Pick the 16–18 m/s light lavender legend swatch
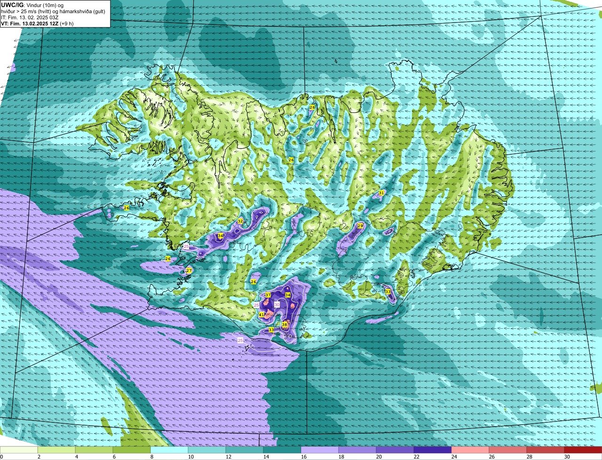This screenshot has height=460, width=602. (320, 450)
